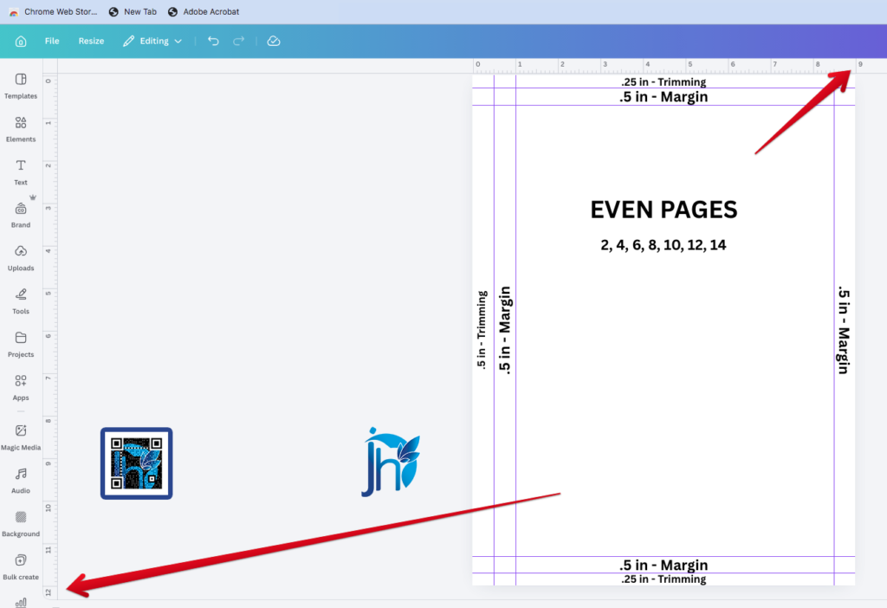This screenshot has height=608, width=887.
Task: Select the Text tool in sidebar
Action: (21, 171)
